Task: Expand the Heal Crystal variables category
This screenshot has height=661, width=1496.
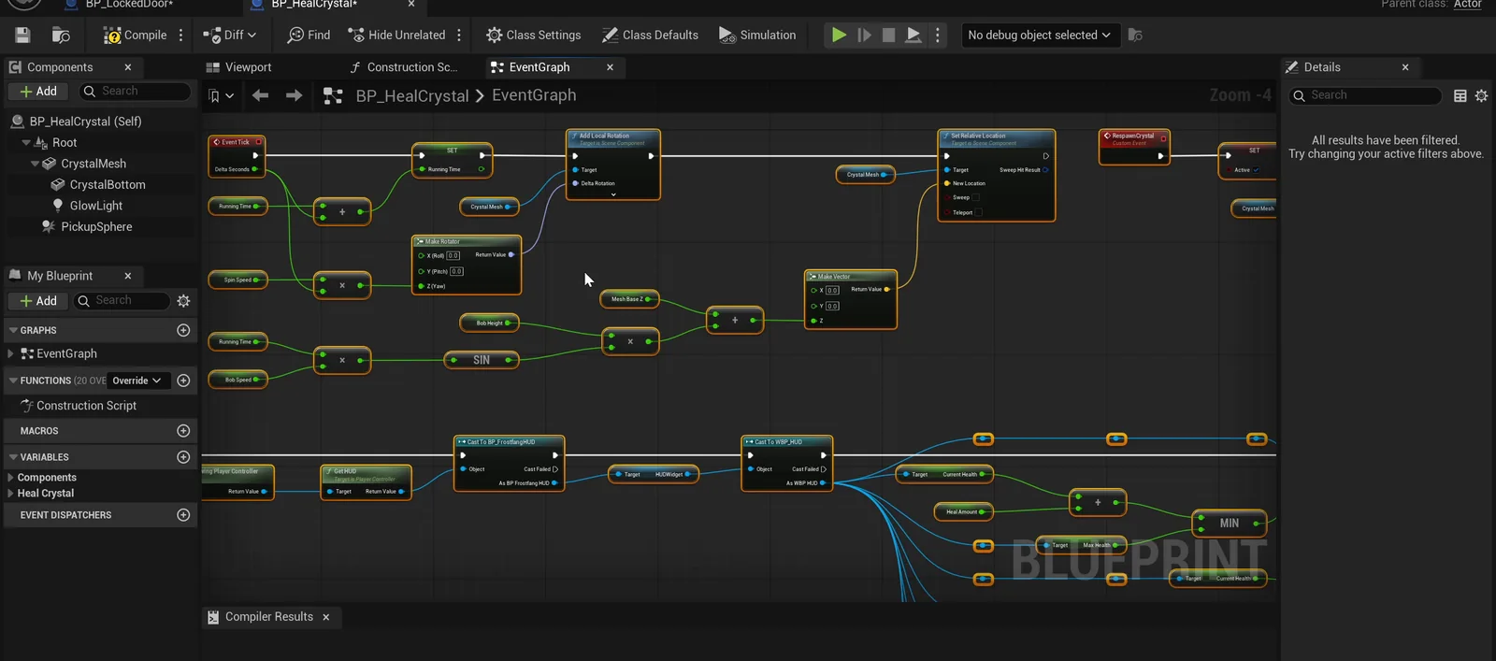Action: (x=10, y=494)
